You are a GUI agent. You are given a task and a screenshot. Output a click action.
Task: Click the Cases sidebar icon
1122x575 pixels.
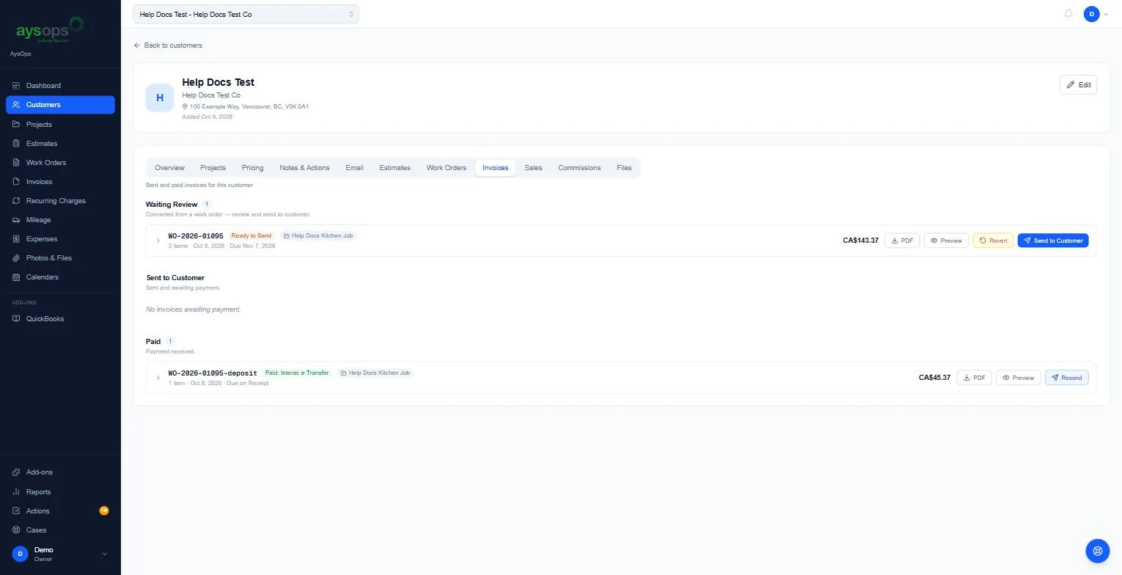(x=16, y=530)
